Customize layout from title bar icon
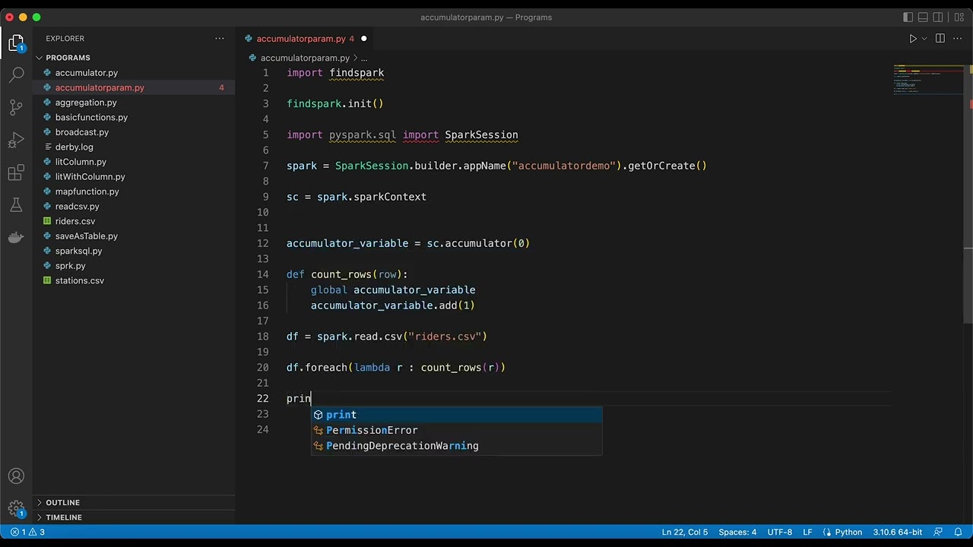973x547 pixels. [x=959, y=17]
